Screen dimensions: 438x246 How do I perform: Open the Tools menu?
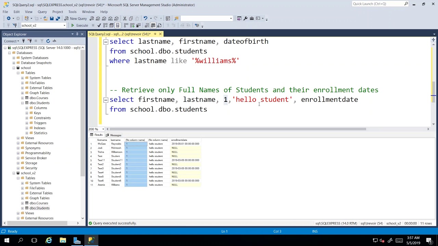(72, 12)
